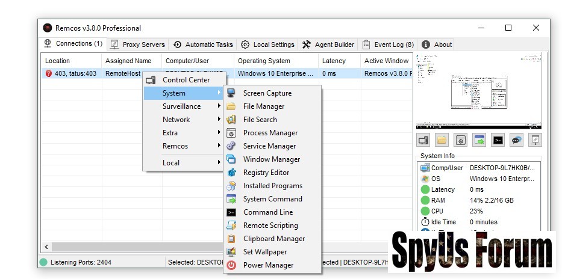The height and width of the screenshot is (279, 562).
Task: Click the System Command quick button in right panel
Action: tap(479, 140)
